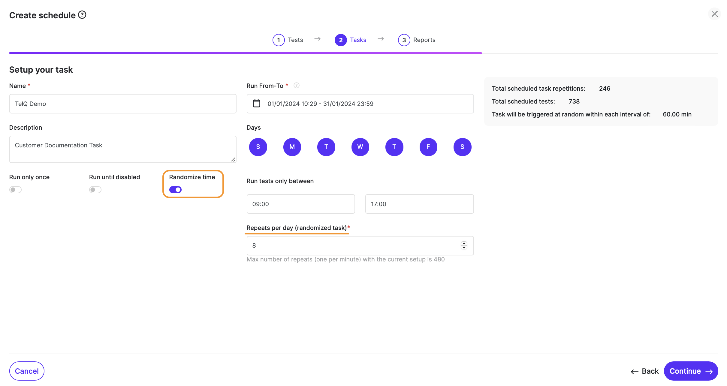Screen dimensions: 727x386
Task: Go to step 1 Tests circle
Action: pyautogui.click(x=278, y=40)
